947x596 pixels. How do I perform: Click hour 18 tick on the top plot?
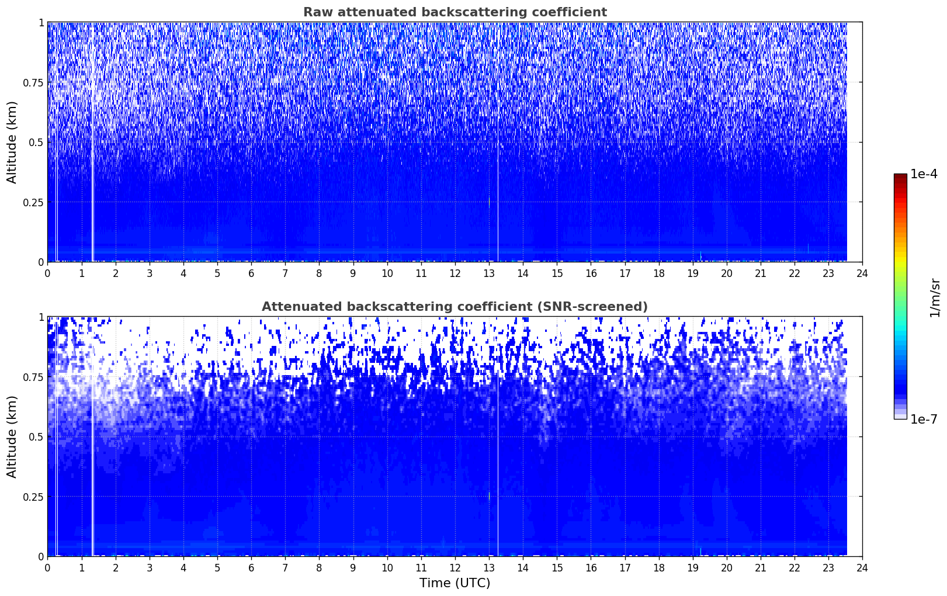(x=658, y=273)
